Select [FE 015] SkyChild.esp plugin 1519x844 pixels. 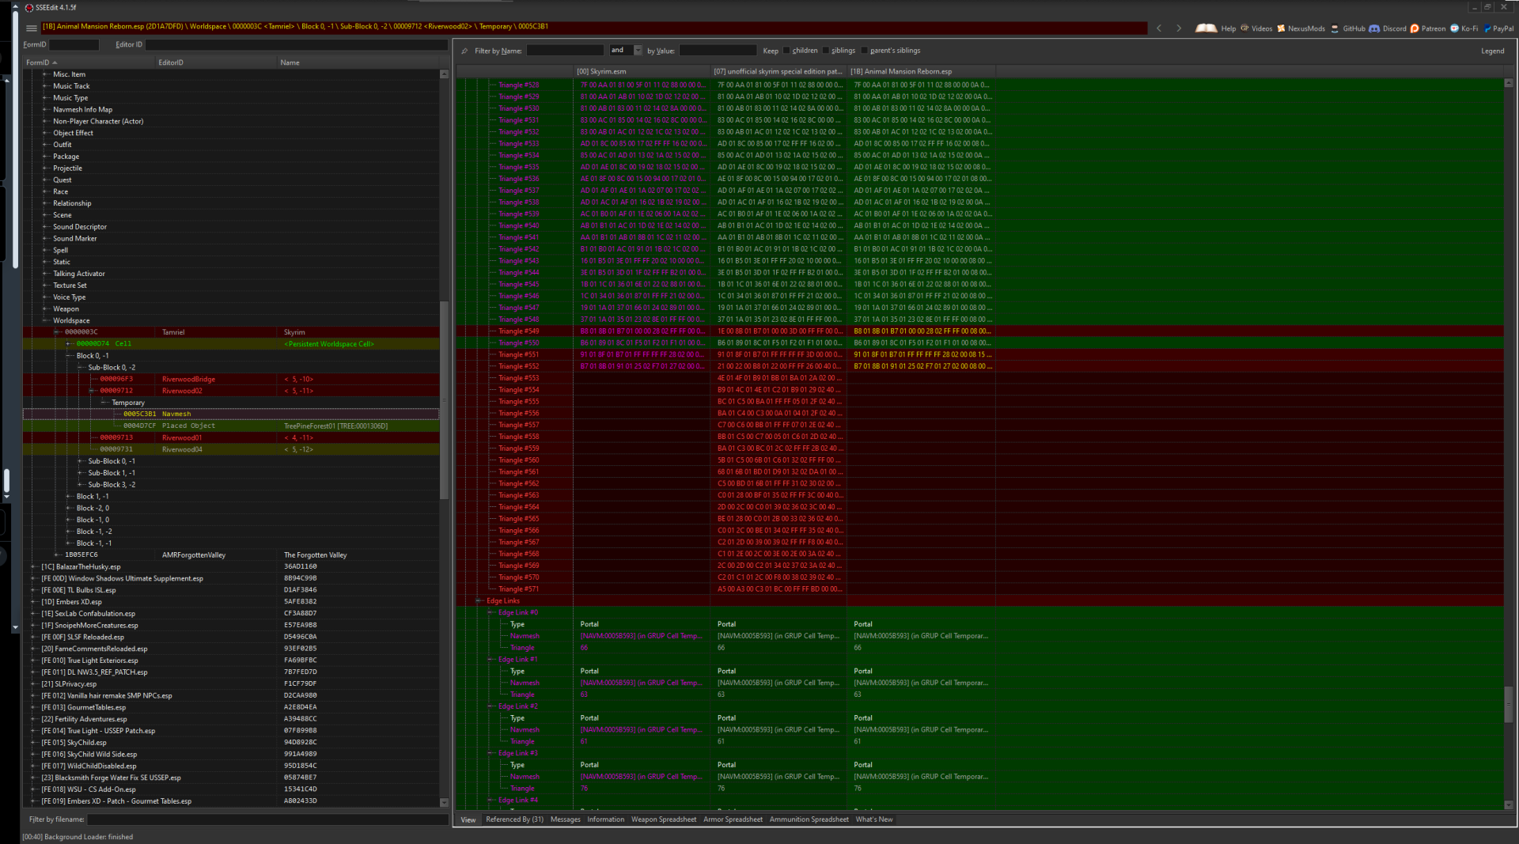pyautogui.click(x=231, y=743)
